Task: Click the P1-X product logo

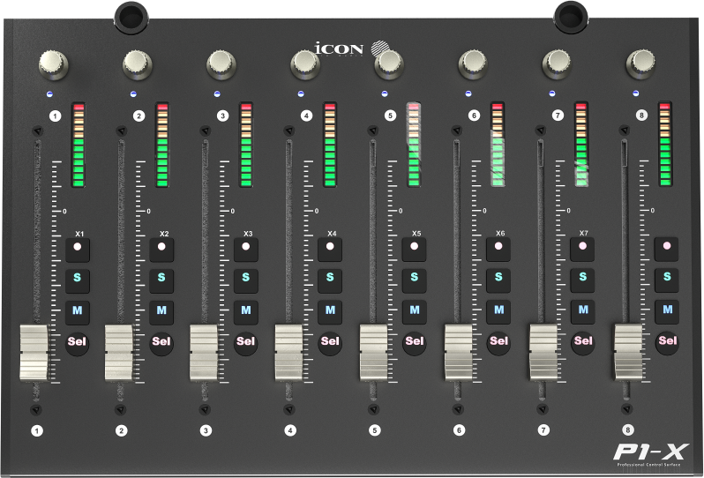Action: pos(651,451)
